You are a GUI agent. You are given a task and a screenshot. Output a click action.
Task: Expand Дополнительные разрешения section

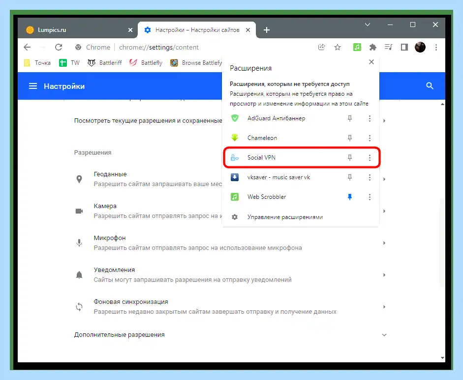coord(231,335)
